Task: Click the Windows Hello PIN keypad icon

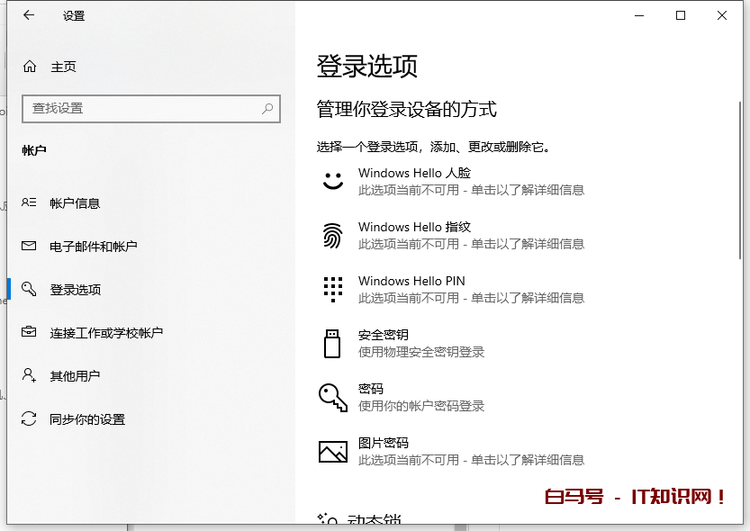Action: (x=332, y=289)
